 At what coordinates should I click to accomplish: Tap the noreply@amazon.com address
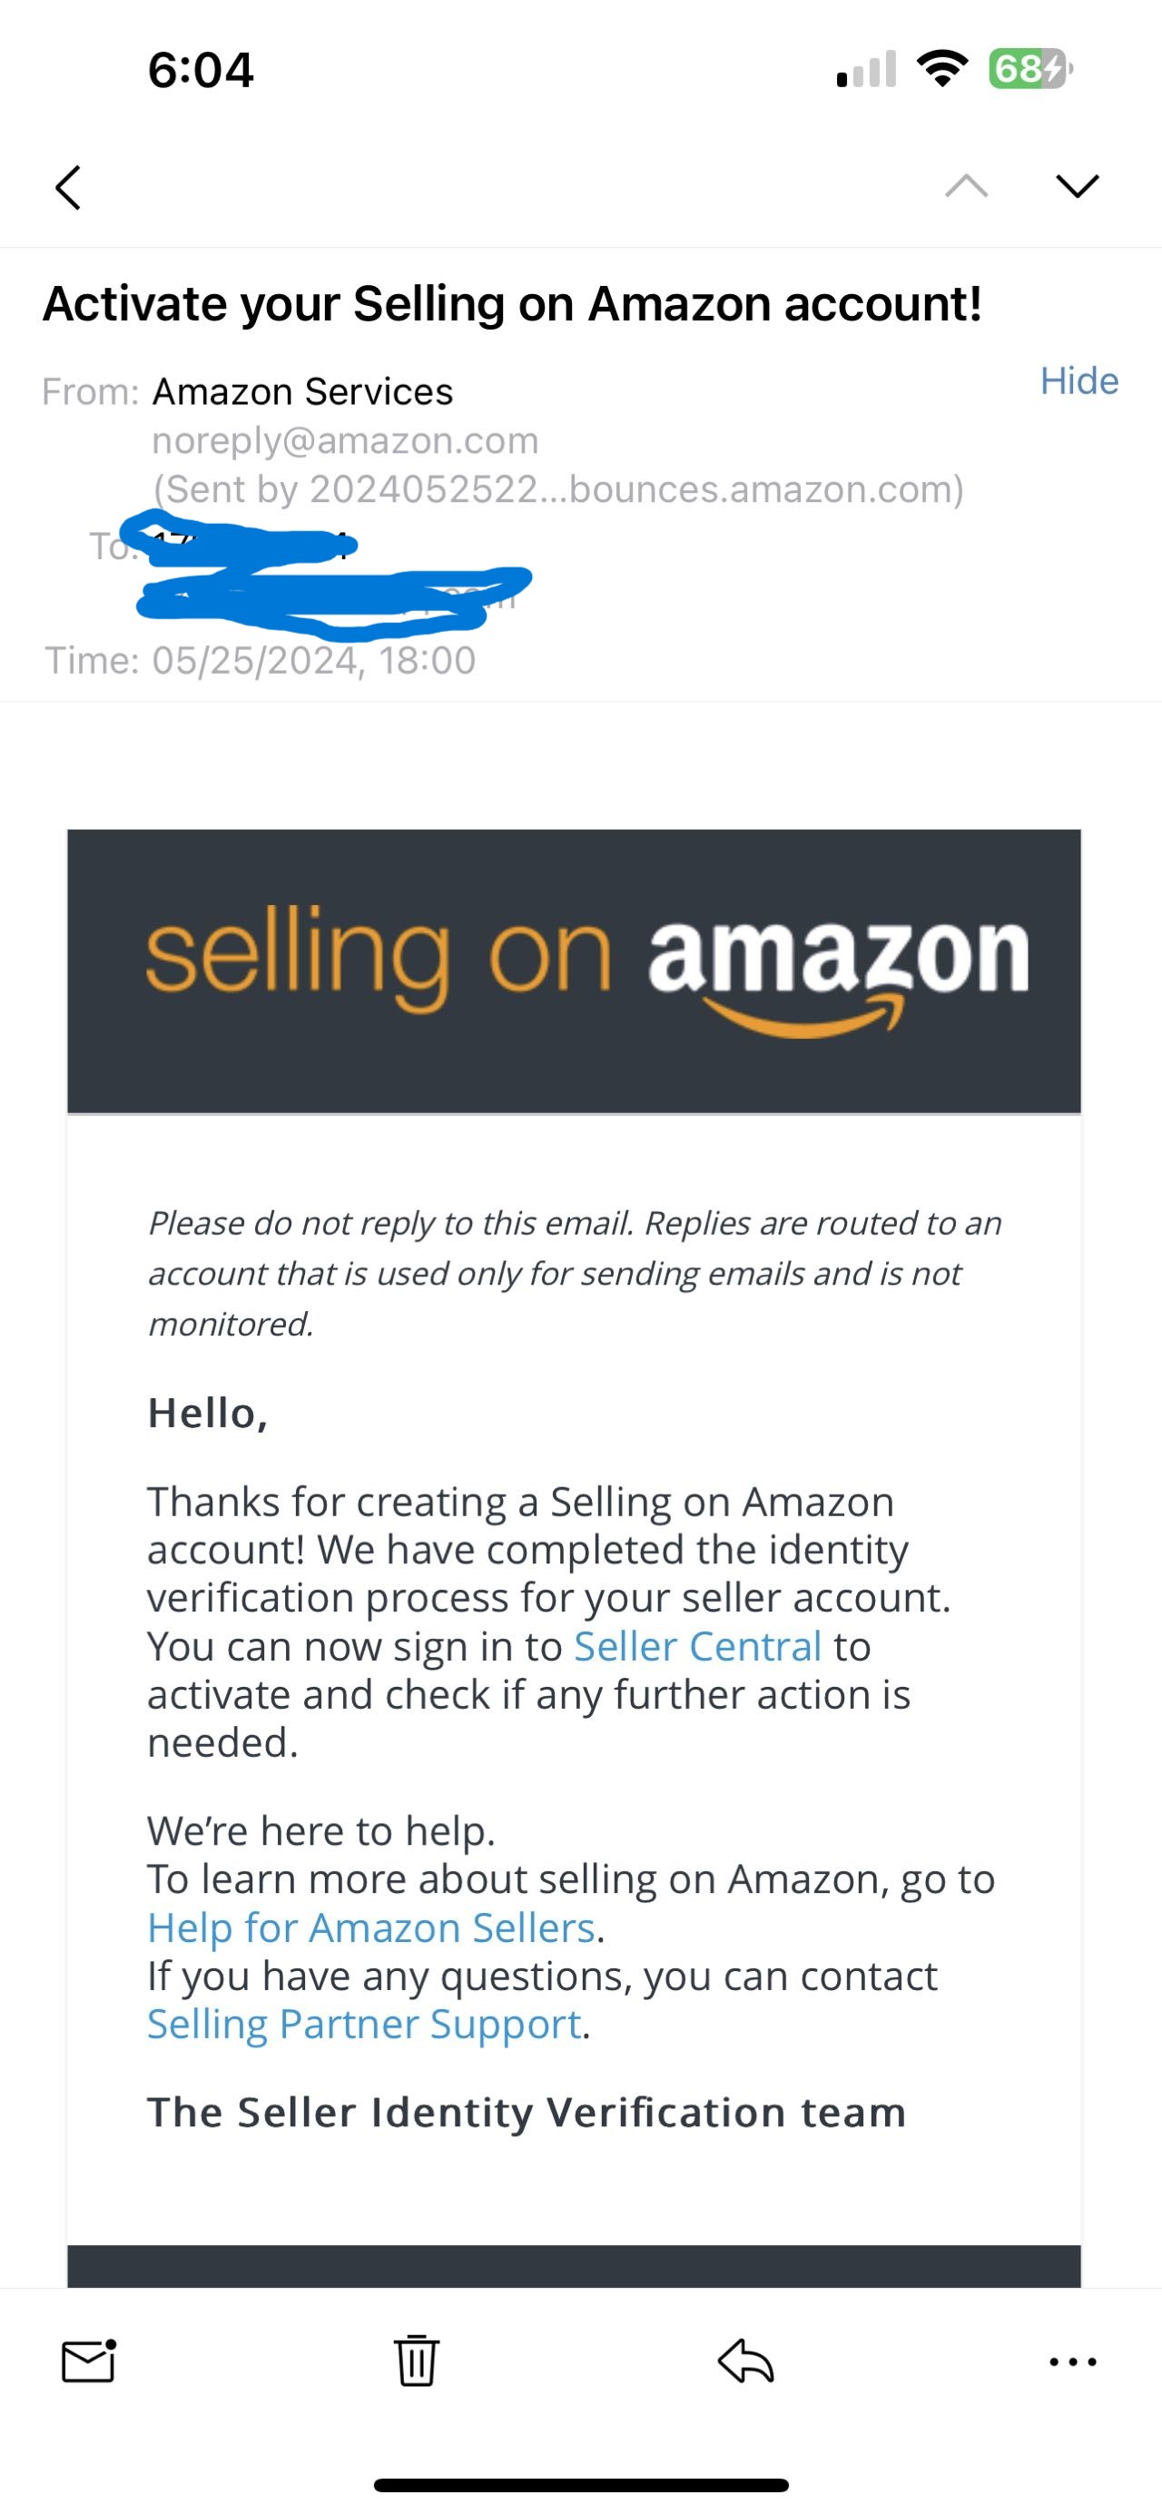pyautogui.click(x=345, y=440)
